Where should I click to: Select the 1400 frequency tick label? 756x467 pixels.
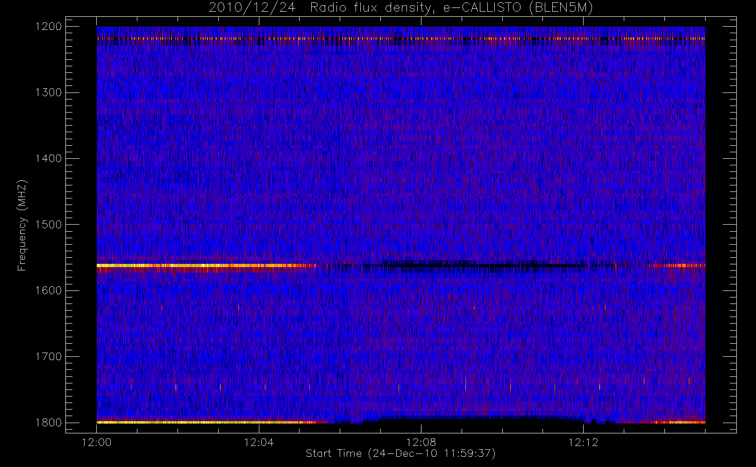point(49,158)
